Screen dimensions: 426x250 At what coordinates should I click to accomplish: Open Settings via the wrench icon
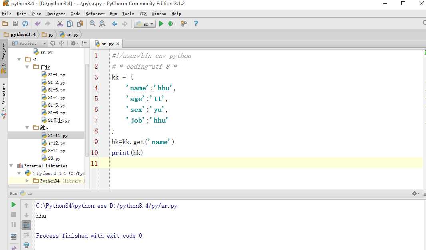(x=184, y=24)
